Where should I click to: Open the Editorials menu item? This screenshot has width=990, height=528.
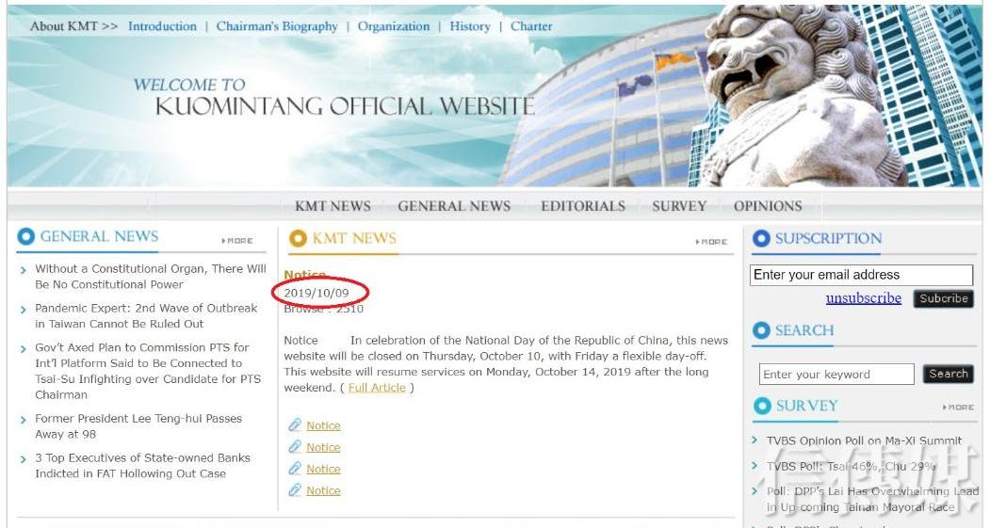click(582, 206)
